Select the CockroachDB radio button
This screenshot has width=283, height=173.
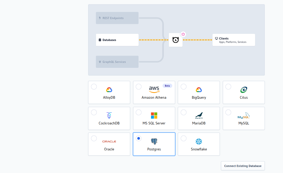click(x=94, y=112)
